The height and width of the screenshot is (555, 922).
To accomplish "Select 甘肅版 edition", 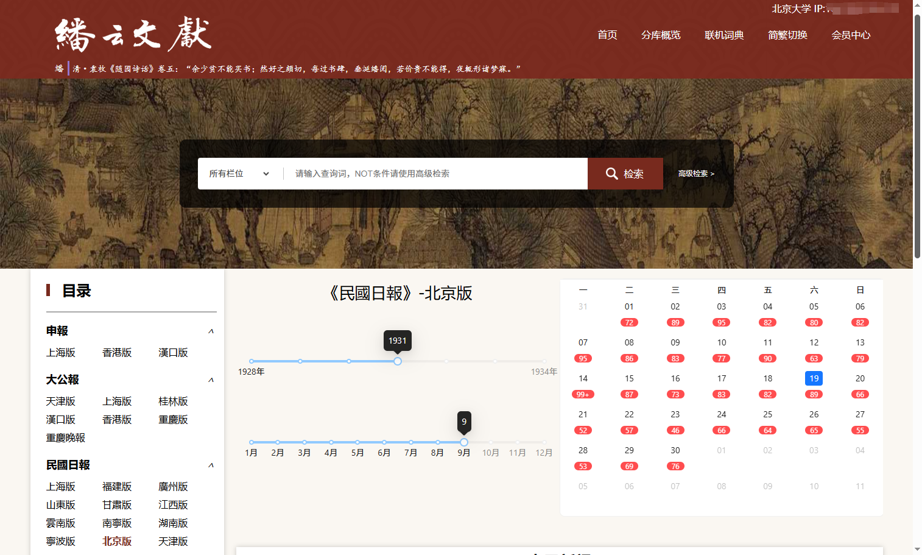I will coord(117,505).
